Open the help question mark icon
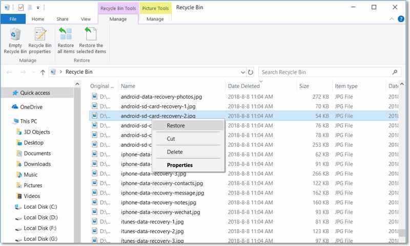Screen dimensions: 410x246 pyautogui.click(x=401, y=19)
